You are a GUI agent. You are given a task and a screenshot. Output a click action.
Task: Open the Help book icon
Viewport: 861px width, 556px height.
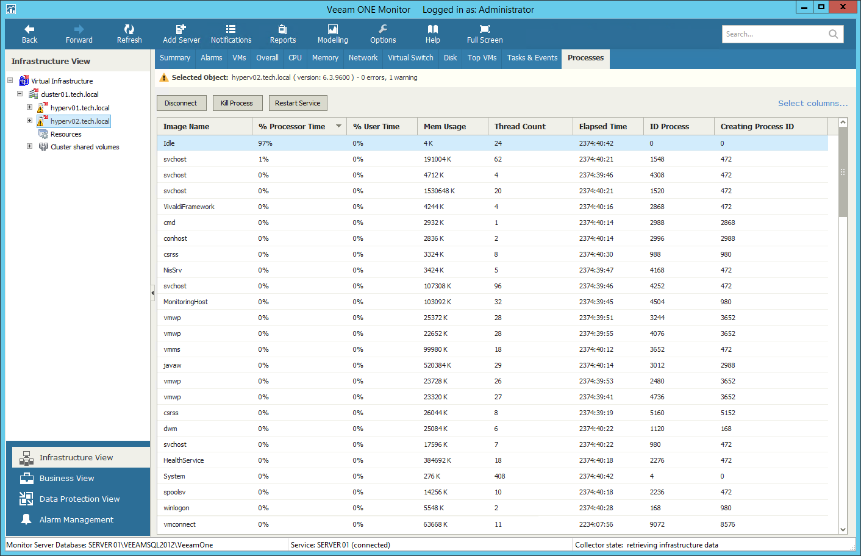point(432,29)
